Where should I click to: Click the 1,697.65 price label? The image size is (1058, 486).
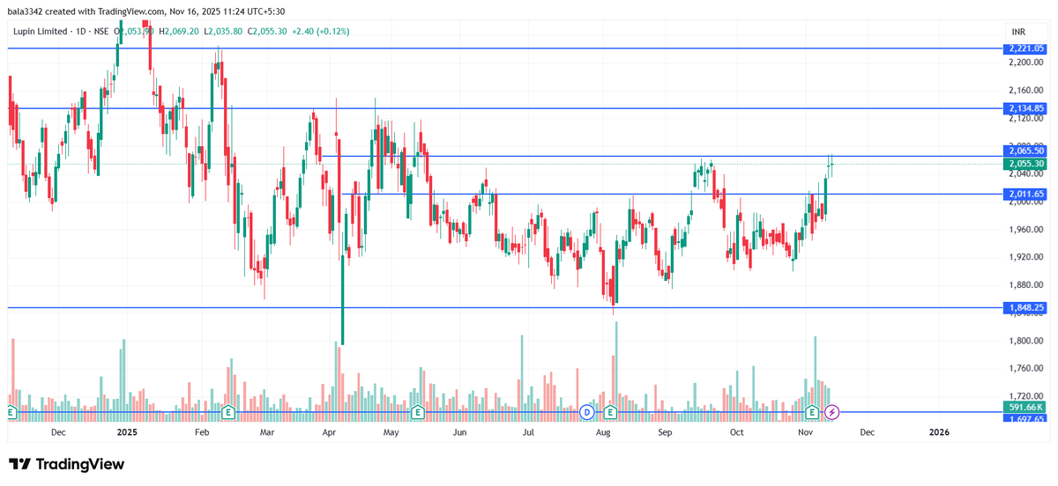(x=1025, y=418)
